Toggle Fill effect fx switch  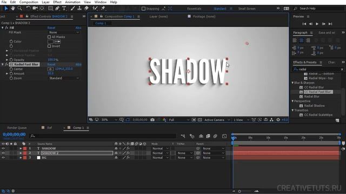point(6,27)
